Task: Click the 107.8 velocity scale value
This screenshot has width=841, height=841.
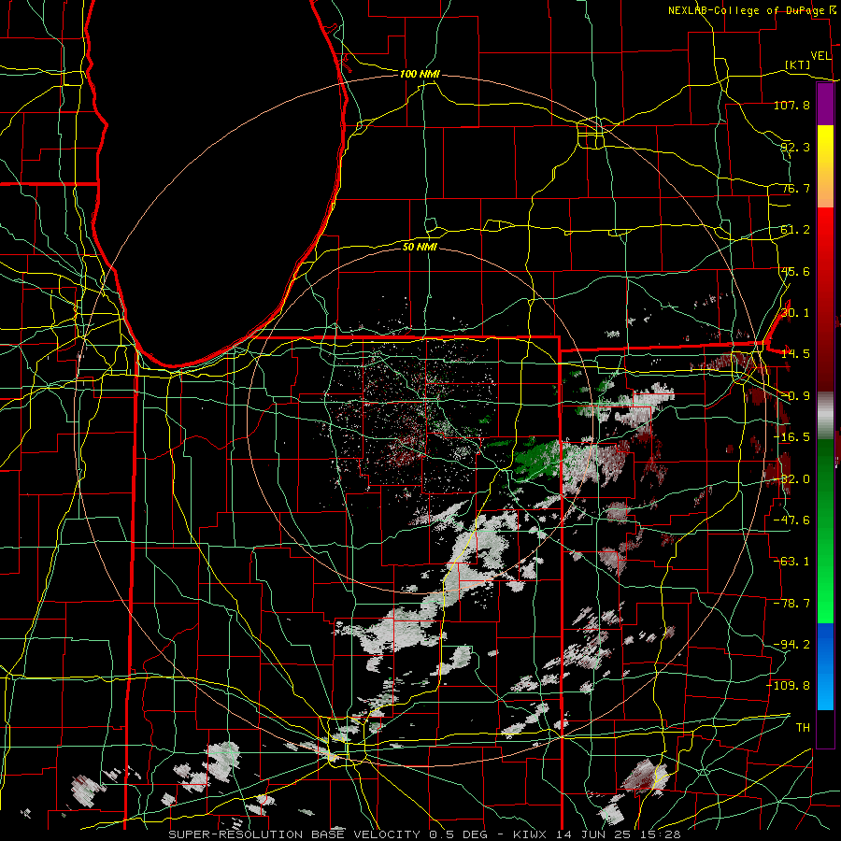Action: 791,105
